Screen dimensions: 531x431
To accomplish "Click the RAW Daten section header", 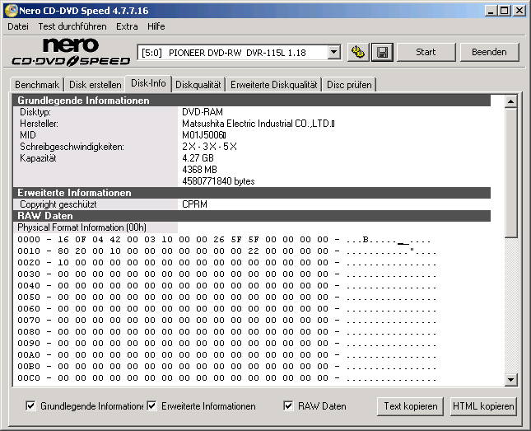I will [x=252, y=216].
